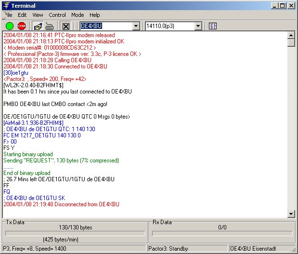
Task: Click the red STOP button
Action: (22, 26)
